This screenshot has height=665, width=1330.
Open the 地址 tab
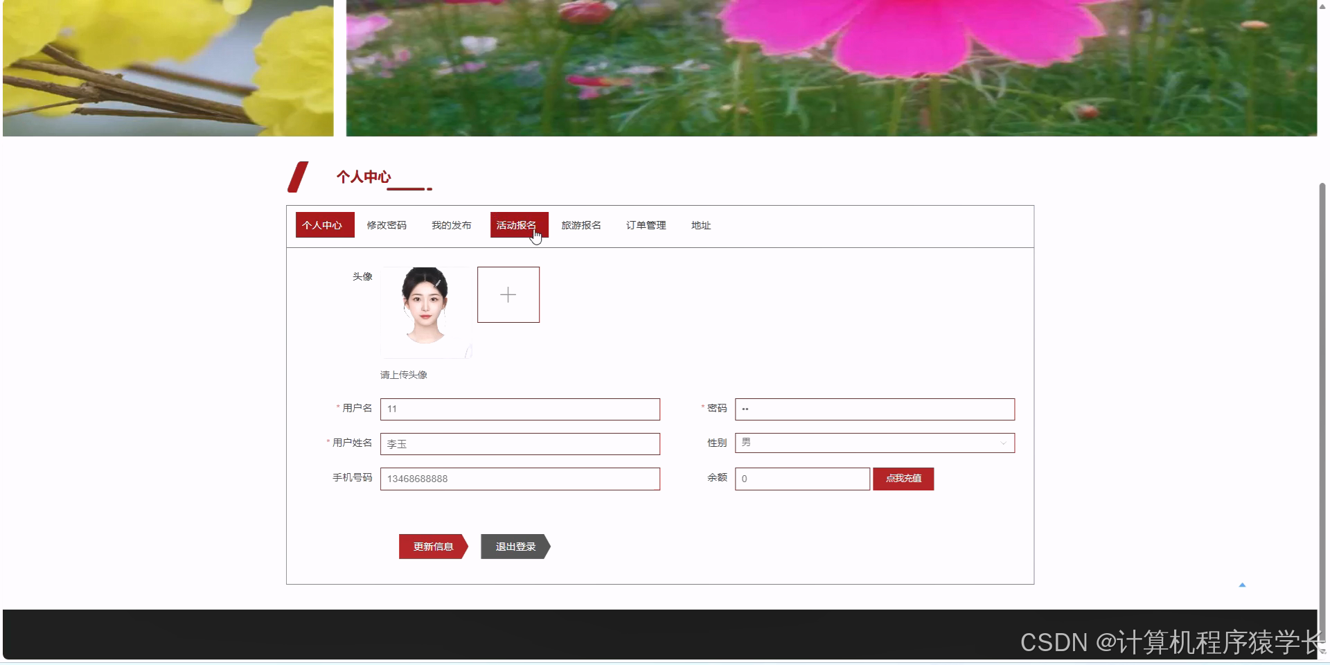[700, 225]
